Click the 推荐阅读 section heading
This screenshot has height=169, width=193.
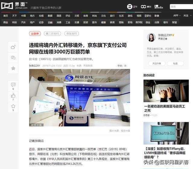tap(149, 75)
